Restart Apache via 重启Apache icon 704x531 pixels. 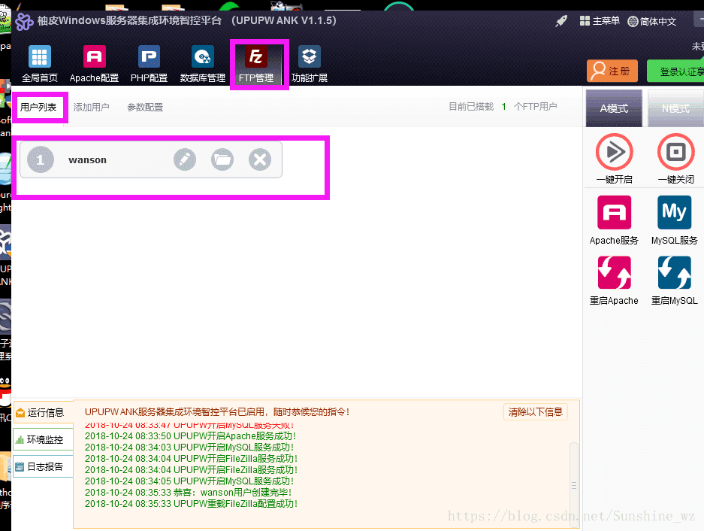[614, 272]
